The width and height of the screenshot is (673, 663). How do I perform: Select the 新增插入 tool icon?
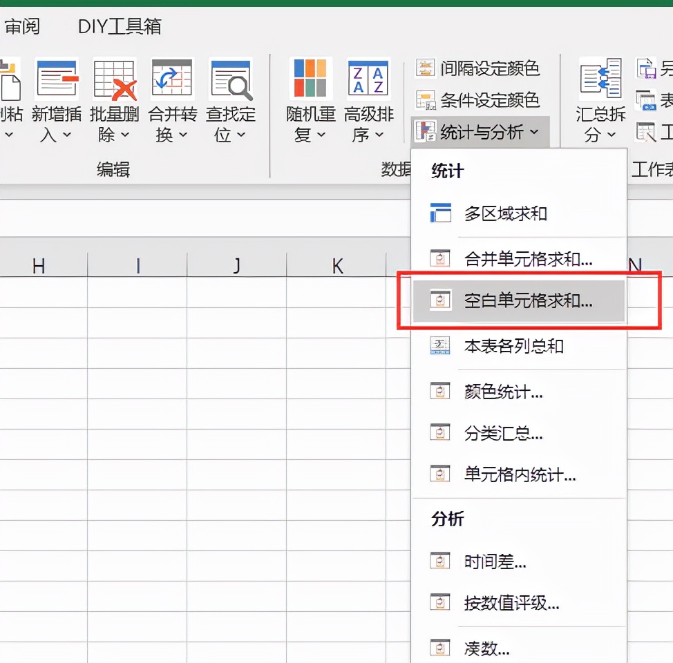57,77
